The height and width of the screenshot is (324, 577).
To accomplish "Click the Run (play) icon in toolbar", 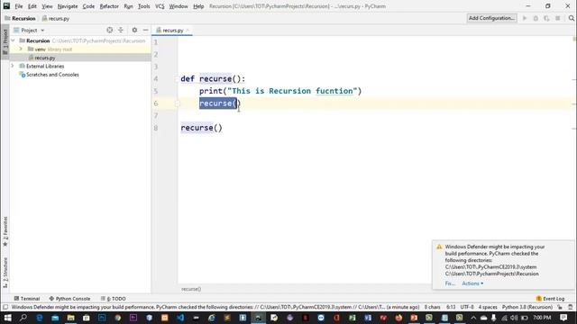I will coord(525,18).
